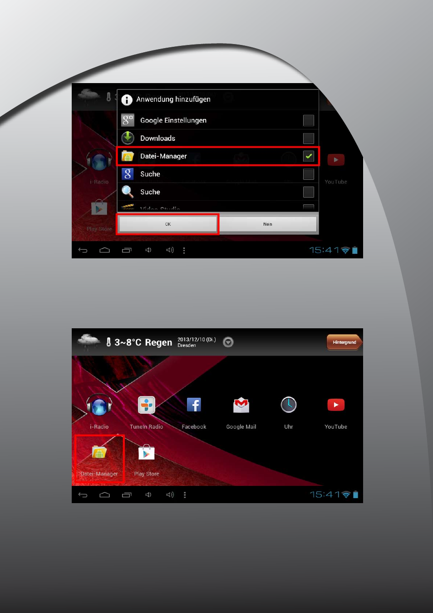The height and width of the screenshot is (613, 433).
Task: Tap info icon beside Anwendung hinzufügen
Action: [127, 99]
